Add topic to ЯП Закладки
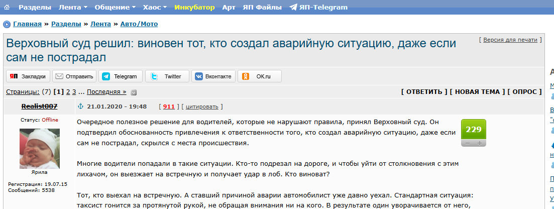554x209 pixels. 28,76
